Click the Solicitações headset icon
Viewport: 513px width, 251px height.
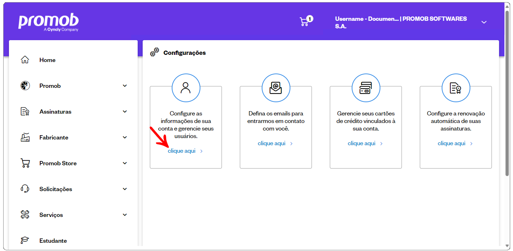[x=25, y=189]
